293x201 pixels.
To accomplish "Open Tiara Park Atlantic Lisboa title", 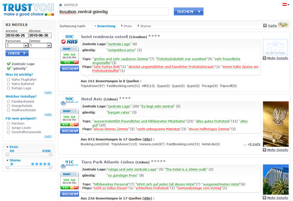I will click(107, 162).
